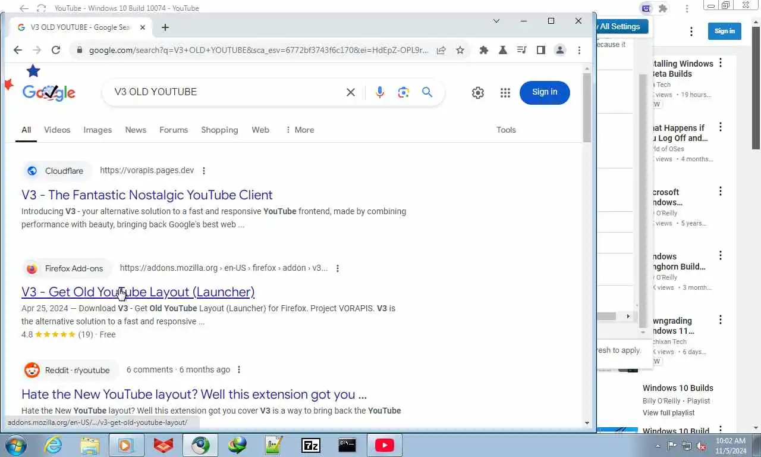Click Sign in on the background YouTube page
761x457 pixels.
(724, 31)
